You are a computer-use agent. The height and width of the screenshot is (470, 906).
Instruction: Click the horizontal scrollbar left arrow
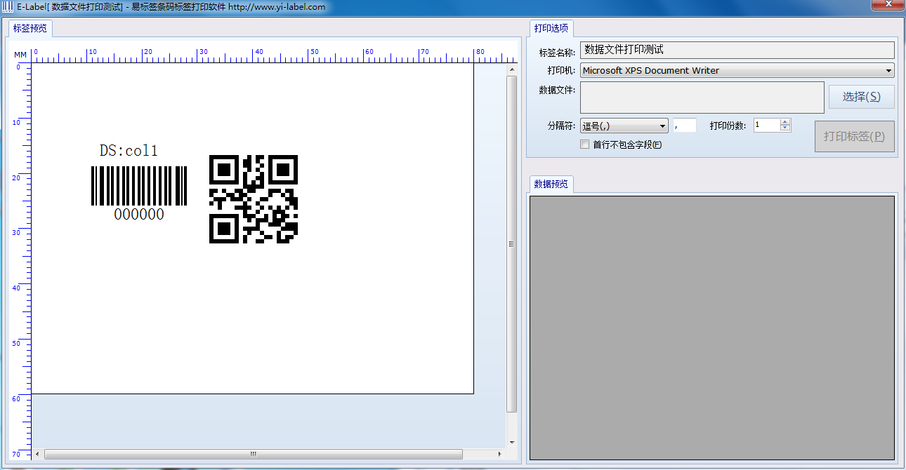click(37, 455)
